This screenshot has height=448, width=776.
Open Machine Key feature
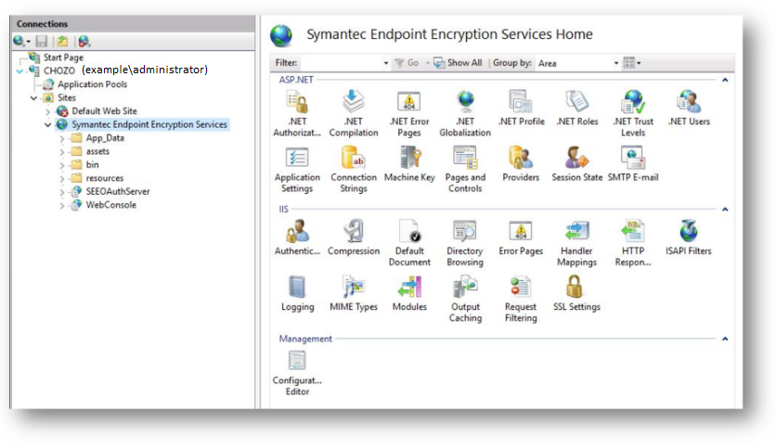coord(409,163)
